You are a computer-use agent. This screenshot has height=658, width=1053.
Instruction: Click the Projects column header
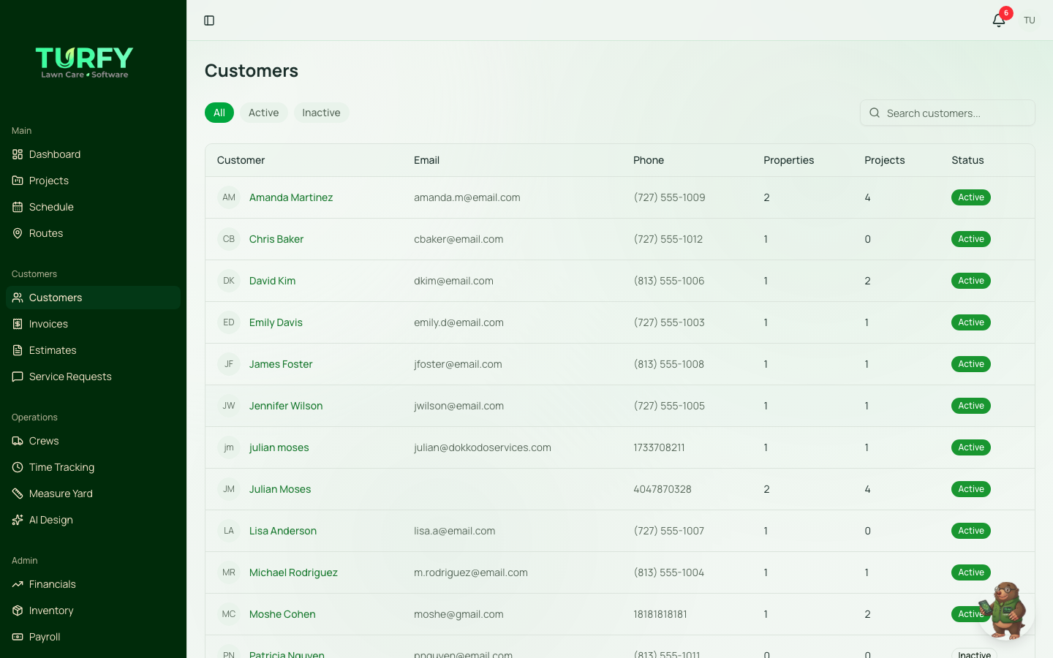885,160
